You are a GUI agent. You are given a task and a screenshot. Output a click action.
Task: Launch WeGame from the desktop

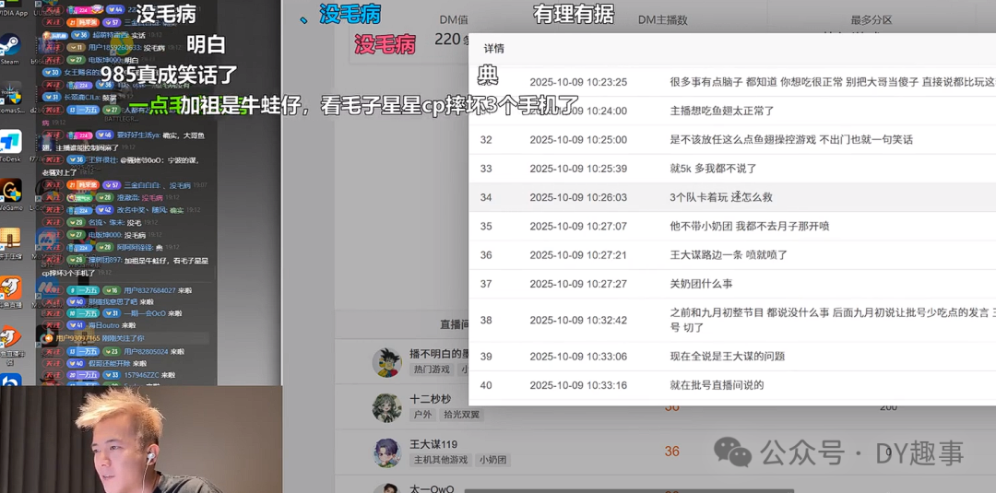coord(11,194)
